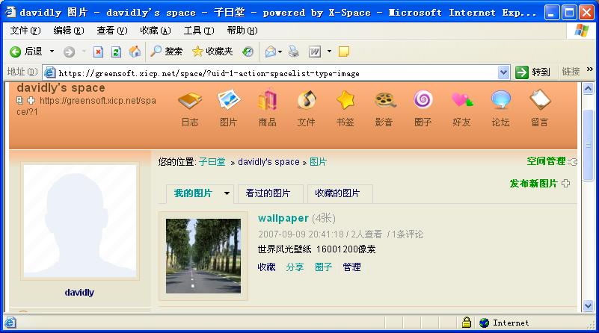This screenshot has height=333, width=599.
Task: Open the 编辑(E) menu
Action: pos(69,31)
